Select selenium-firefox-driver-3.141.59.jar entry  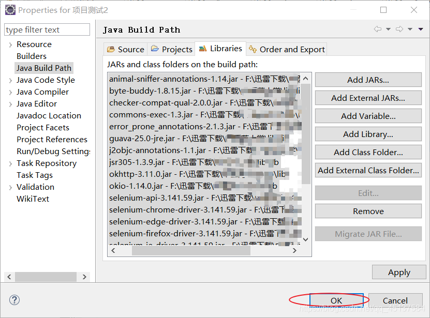[204, 234]
